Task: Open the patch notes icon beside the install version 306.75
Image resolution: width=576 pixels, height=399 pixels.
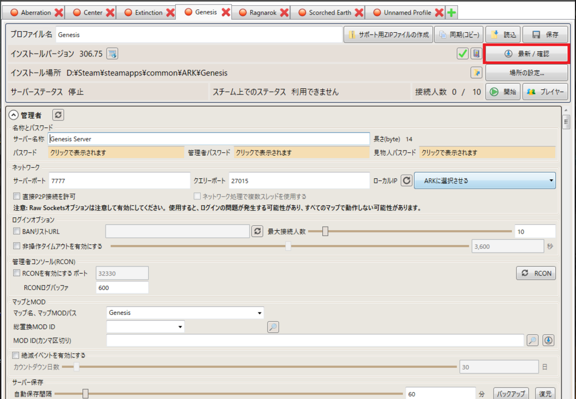Action: pyautogui.click(x=112, y=54)
